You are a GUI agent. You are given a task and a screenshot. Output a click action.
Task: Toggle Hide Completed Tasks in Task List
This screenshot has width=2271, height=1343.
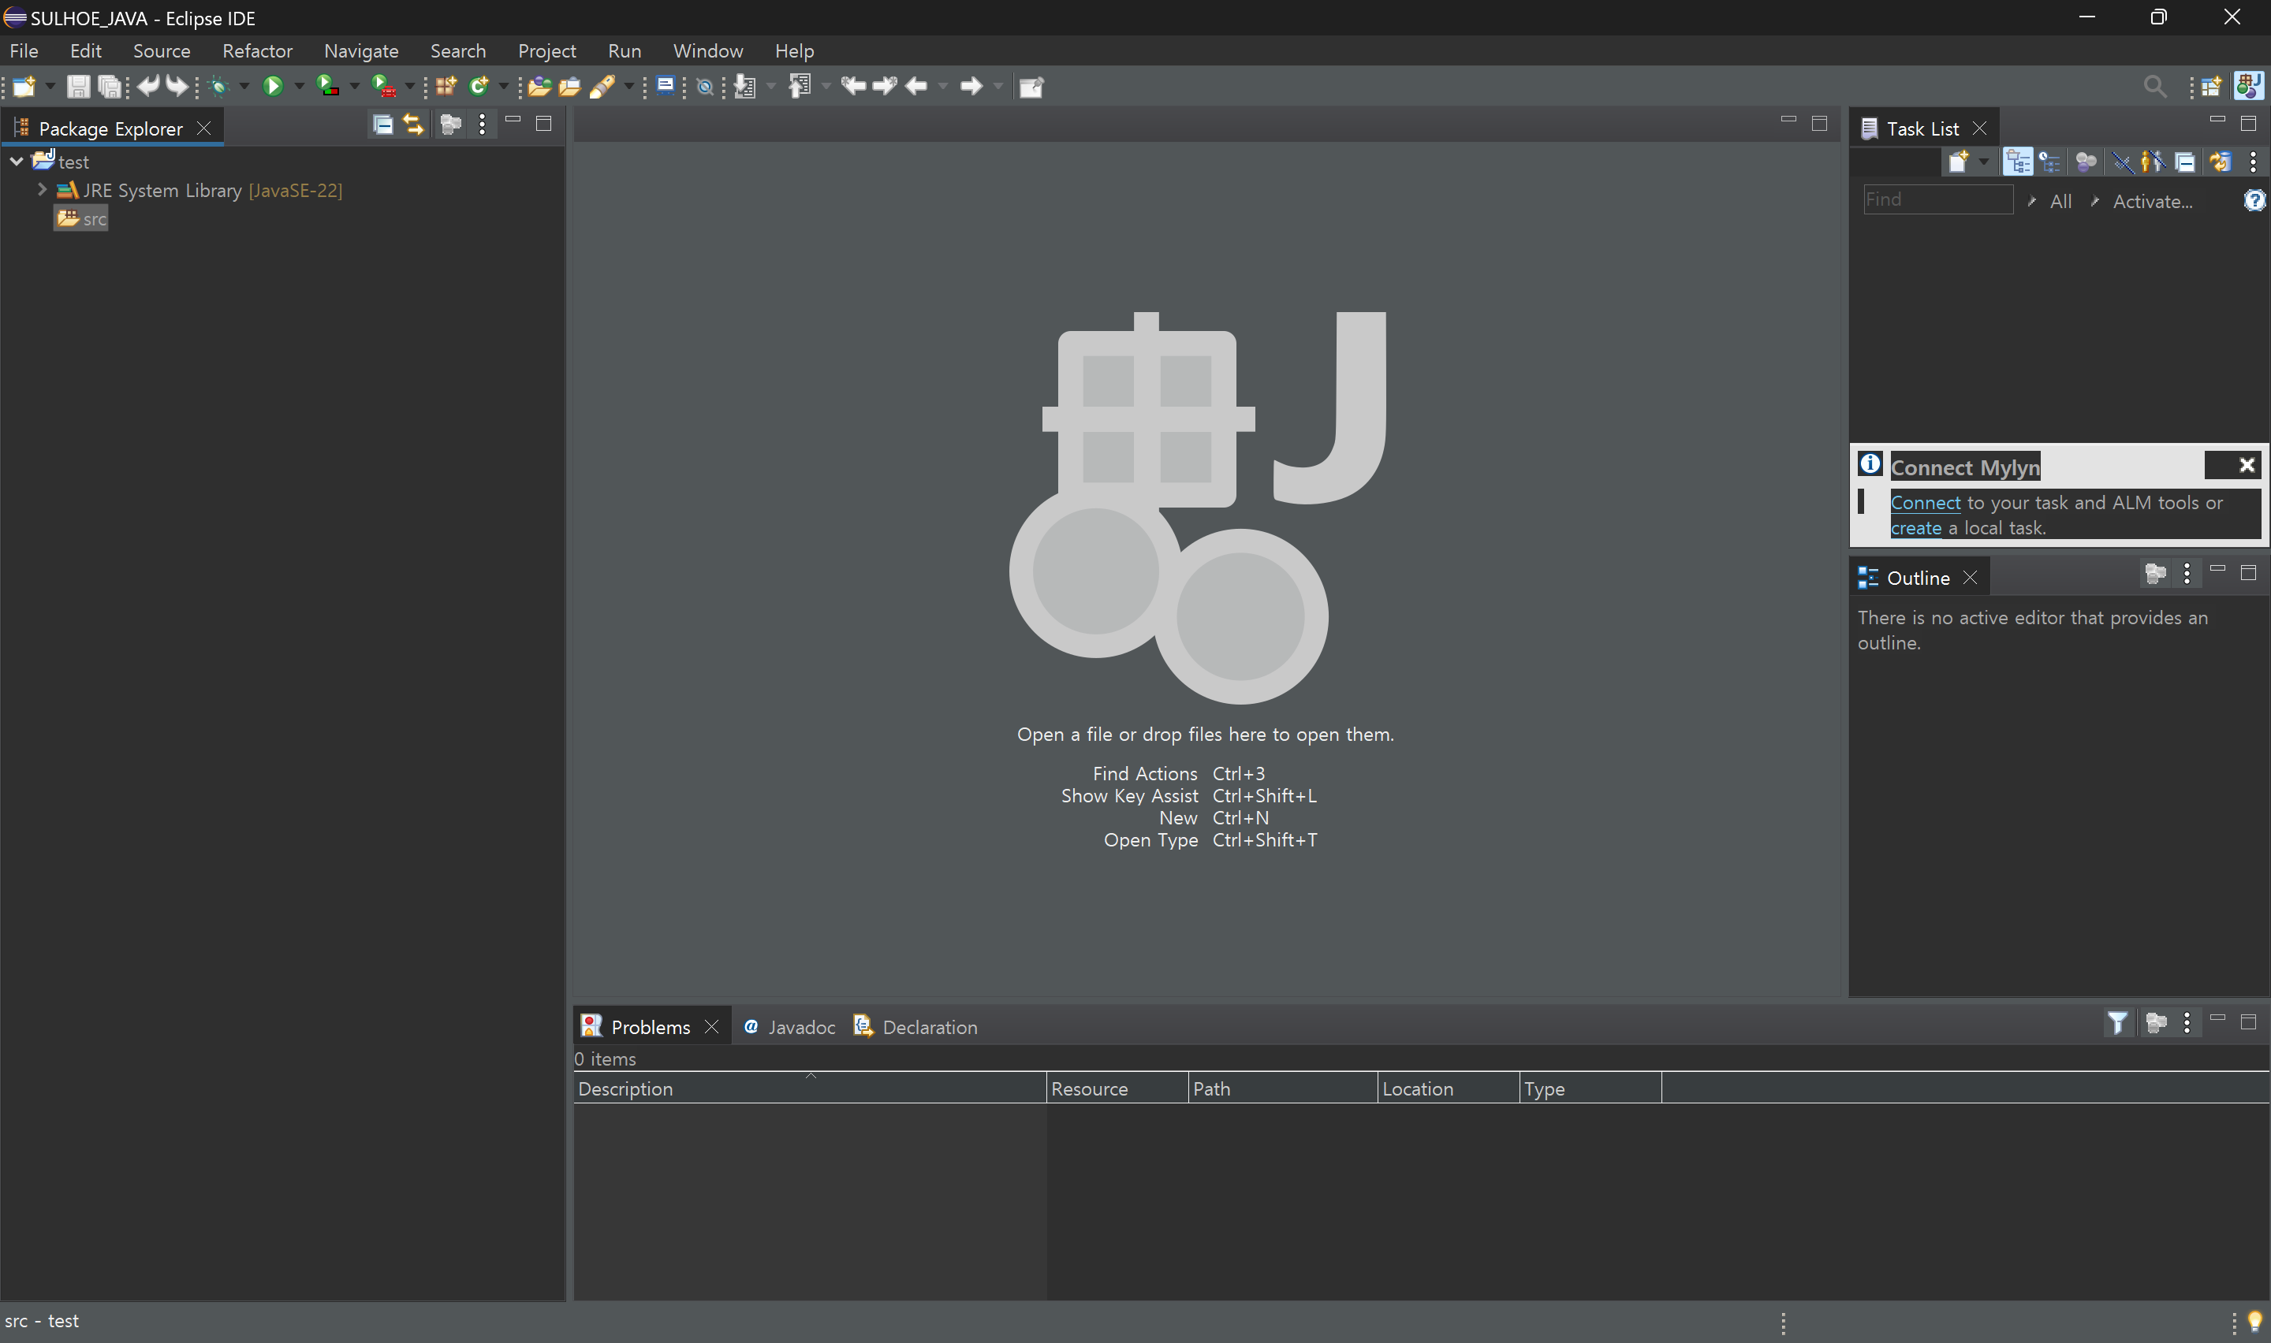tap(2124, 162)
